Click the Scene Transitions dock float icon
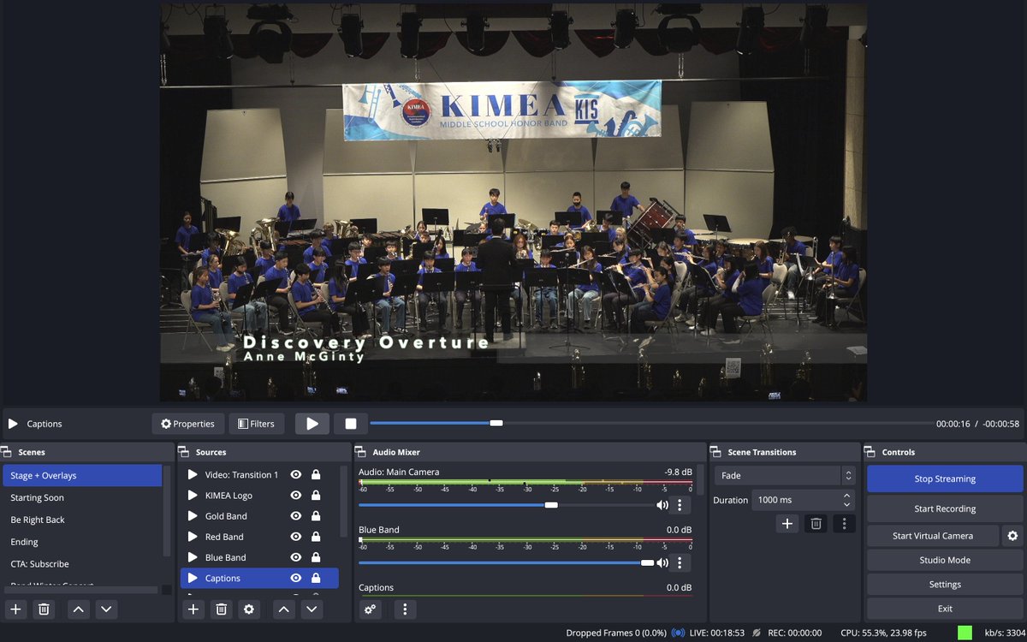 (x=715, y=452)
